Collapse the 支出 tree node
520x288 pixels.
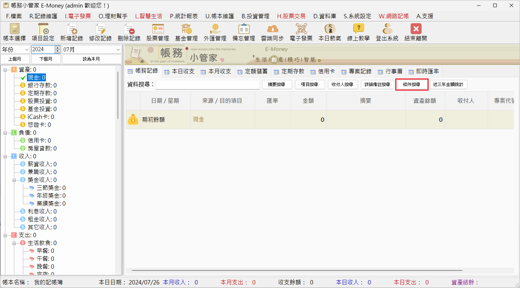pyautogui.click(x=5, y=235)
